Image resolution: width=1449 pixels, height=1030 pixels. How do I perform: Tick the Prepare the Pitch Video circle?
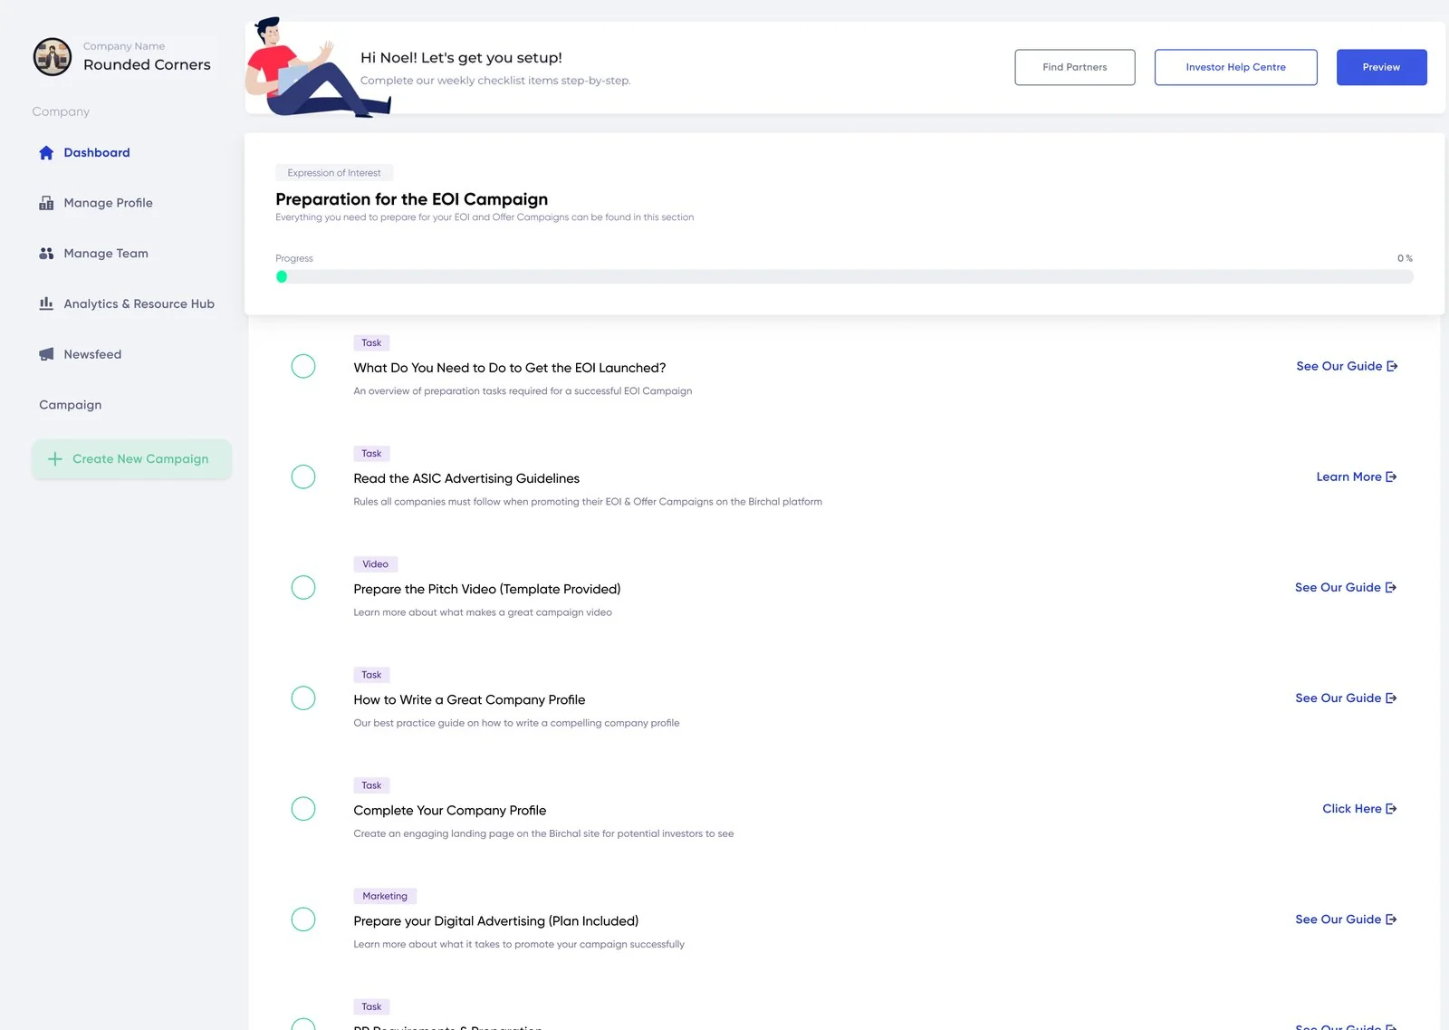[303, 587]
